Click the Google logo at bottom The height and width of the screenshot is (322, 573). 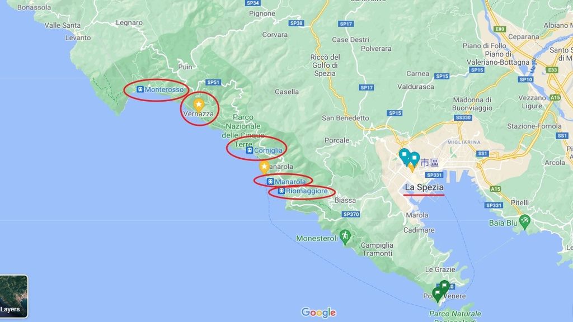point(318,312)
